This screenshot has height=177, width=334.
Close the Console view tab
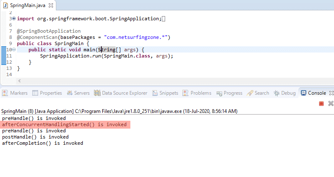(x=330, y=93)
